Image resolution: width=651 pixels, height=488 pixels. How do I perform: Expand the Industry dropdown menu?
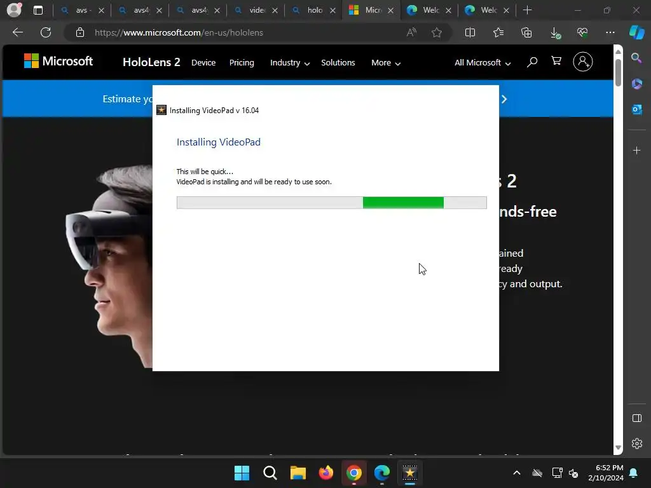coord(290,63)
